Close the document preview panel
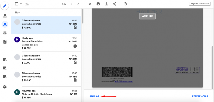The width and height of the screenshot is (214, 102). [90, 4]
